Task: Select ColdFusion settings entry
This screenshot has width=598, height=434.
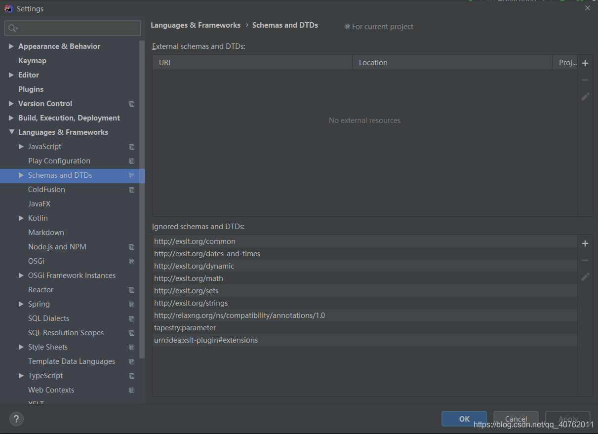Action: [x=46, y=190]
